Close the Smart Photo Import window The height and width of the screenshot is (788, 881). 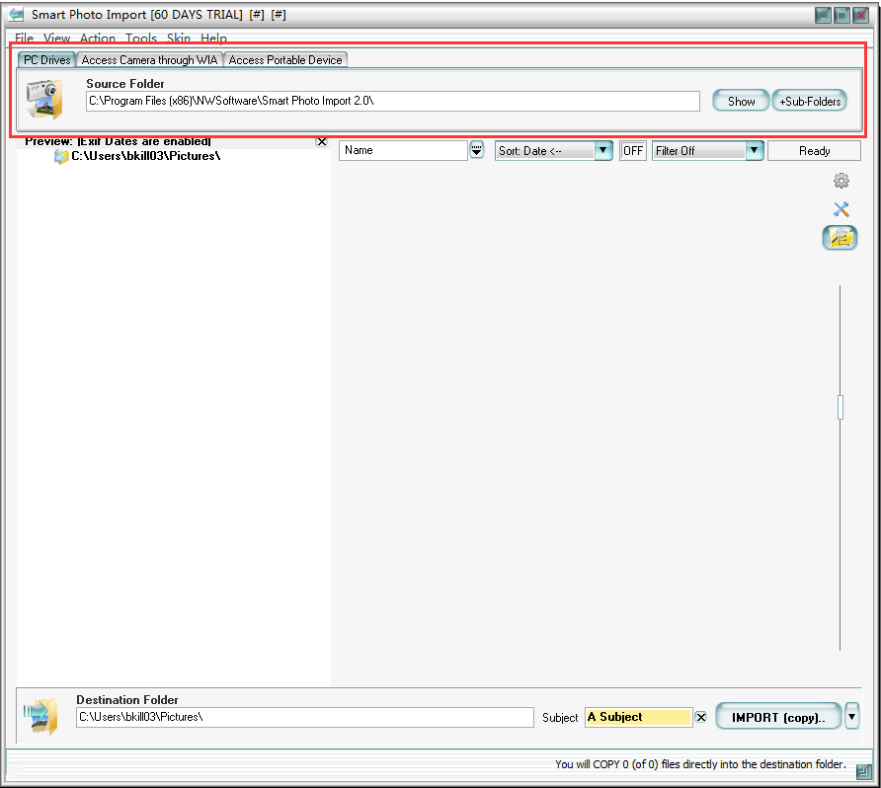point(861,15)
